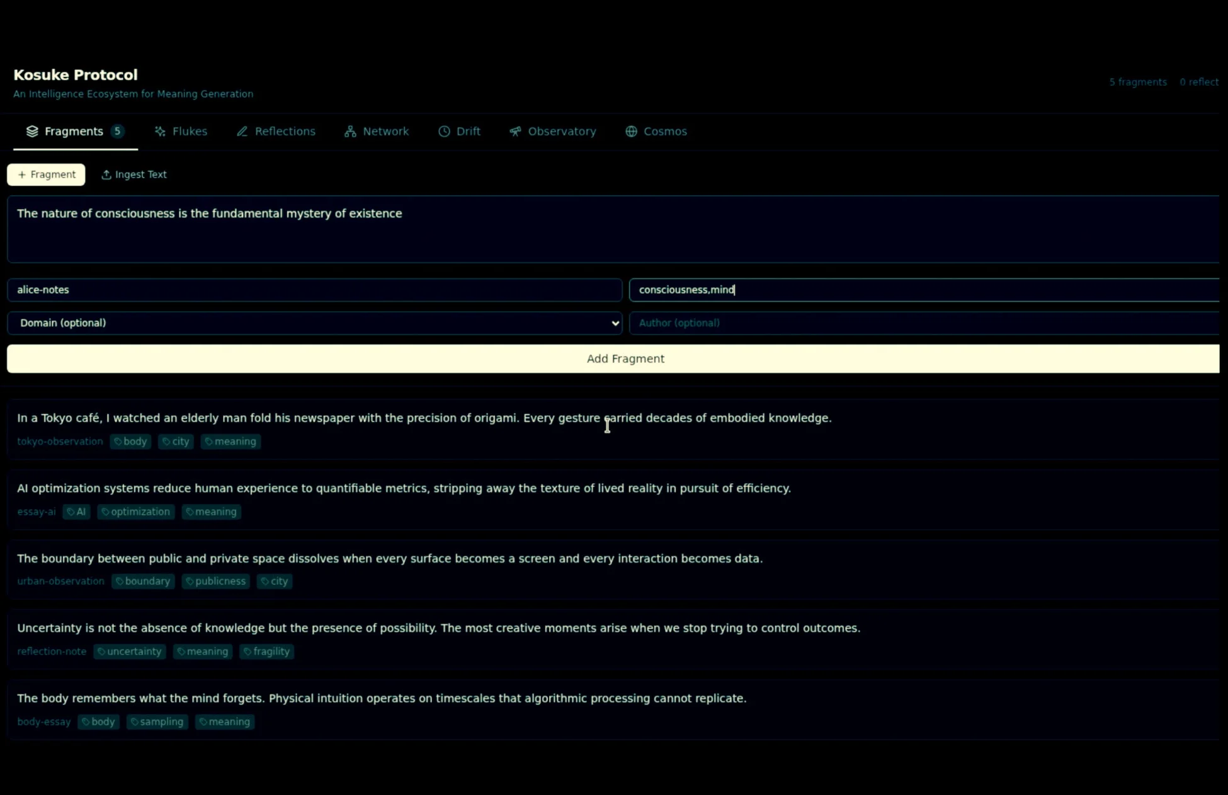Open the Cosmos tab

[656, 131]
